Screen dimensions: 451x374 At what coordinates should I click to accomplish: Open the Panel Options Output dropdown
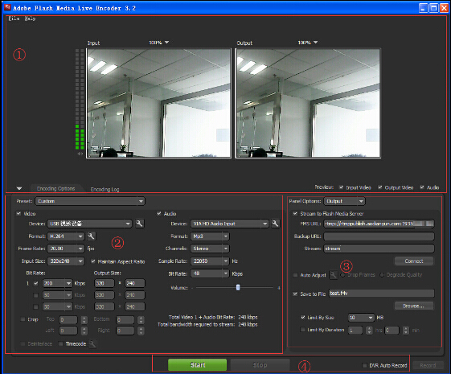pos(345,201)
